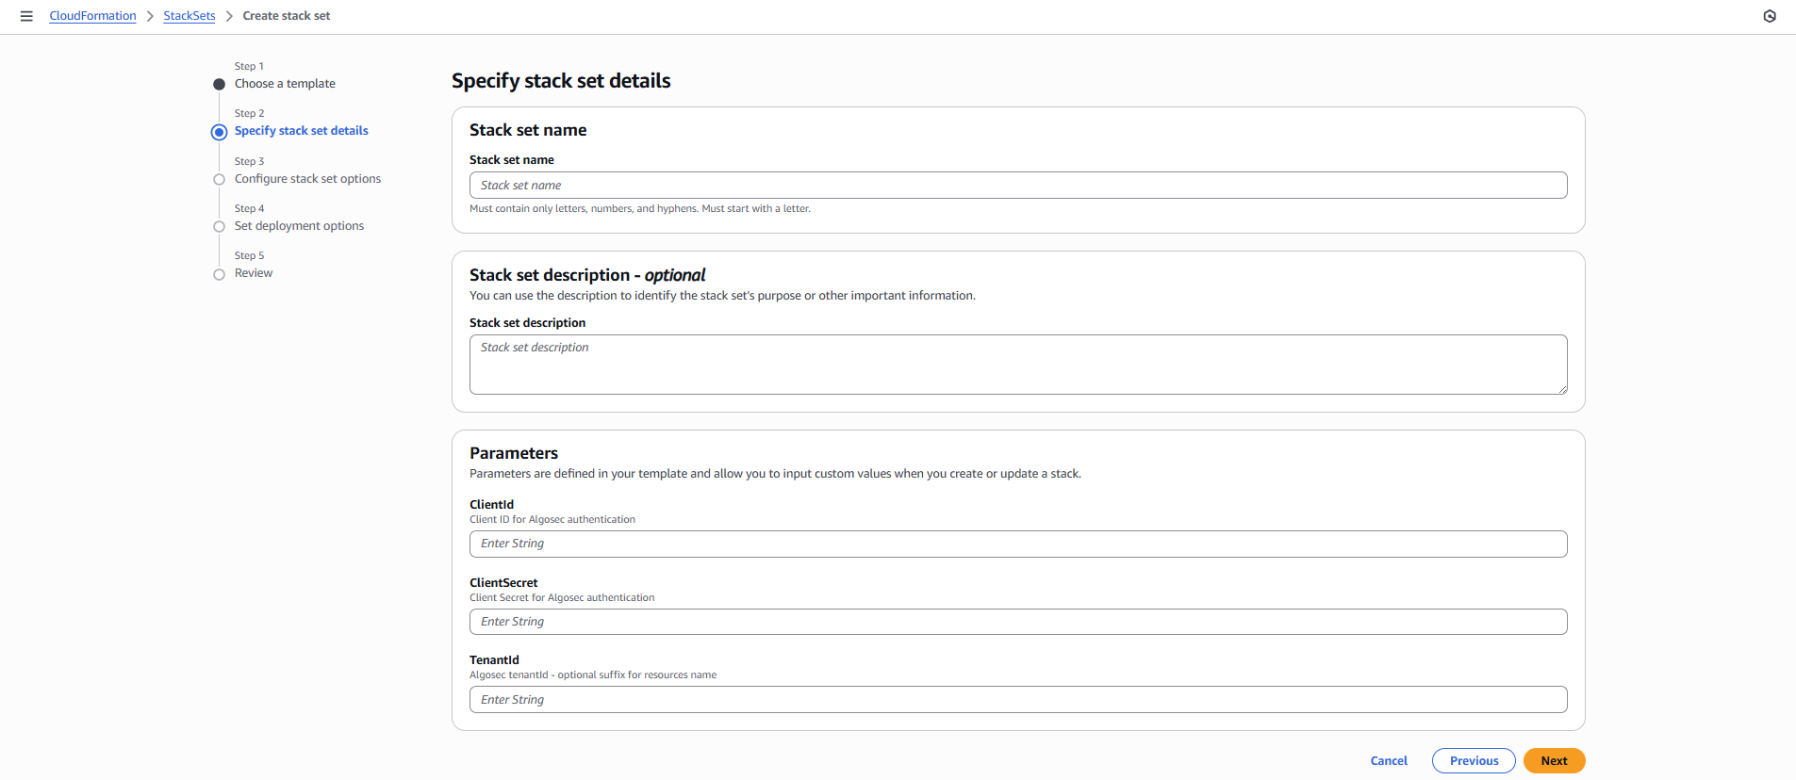
Task: Open the CloudFormation breadcrumb link
Action: click(x=92, y=16)
